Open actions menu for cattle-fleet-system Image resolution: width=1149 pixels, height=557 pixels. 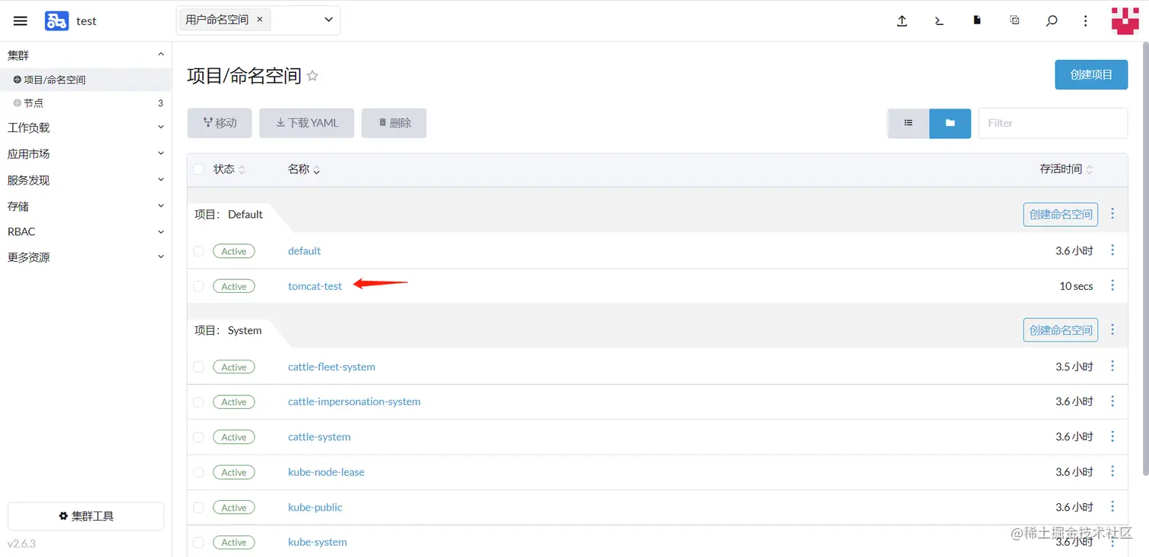pos(1113,367)
